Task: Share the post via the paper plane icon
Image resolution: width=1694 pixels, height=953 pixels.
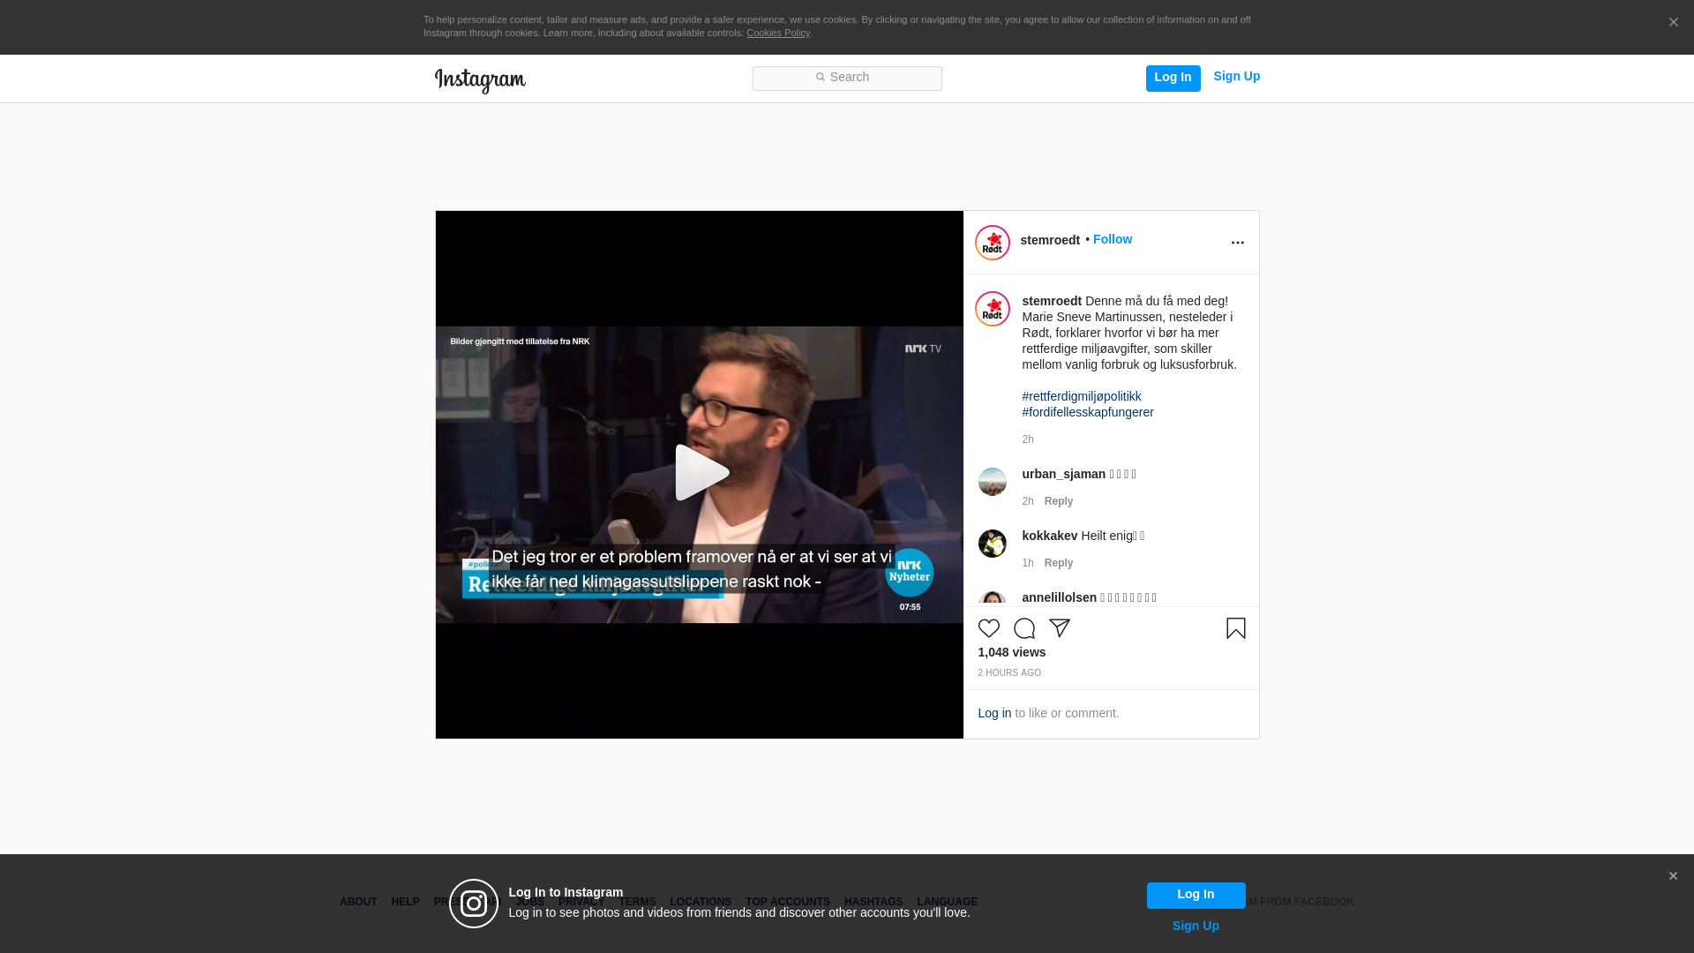Action: (x=1059, y=628)
